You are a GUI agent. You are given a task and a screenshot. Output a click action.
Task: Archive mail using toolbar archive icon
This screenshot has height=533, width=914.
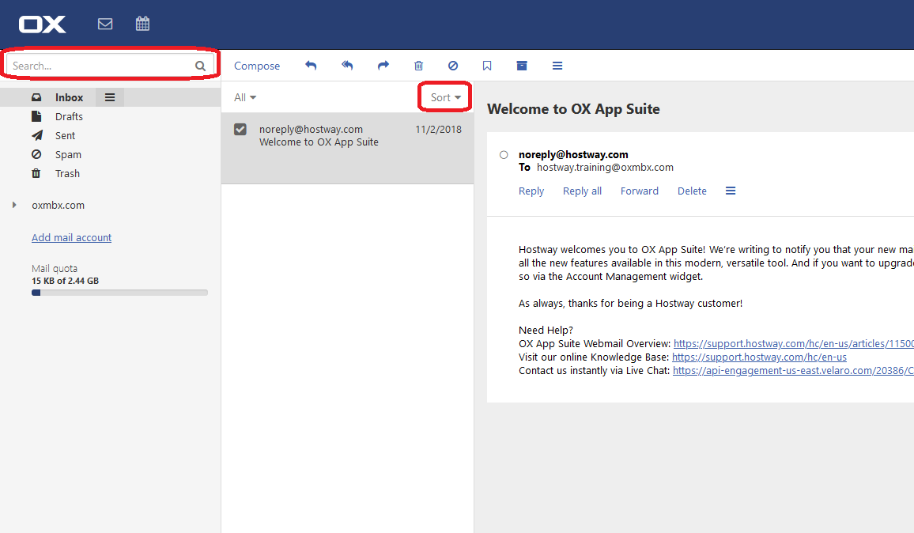522,66
